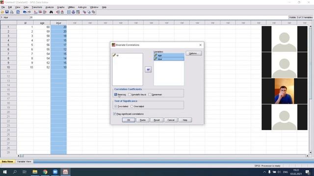This screenshot has height=176, width=314.
Task: Switch to Zoom app on the taskbar
Action: (55, 172)
